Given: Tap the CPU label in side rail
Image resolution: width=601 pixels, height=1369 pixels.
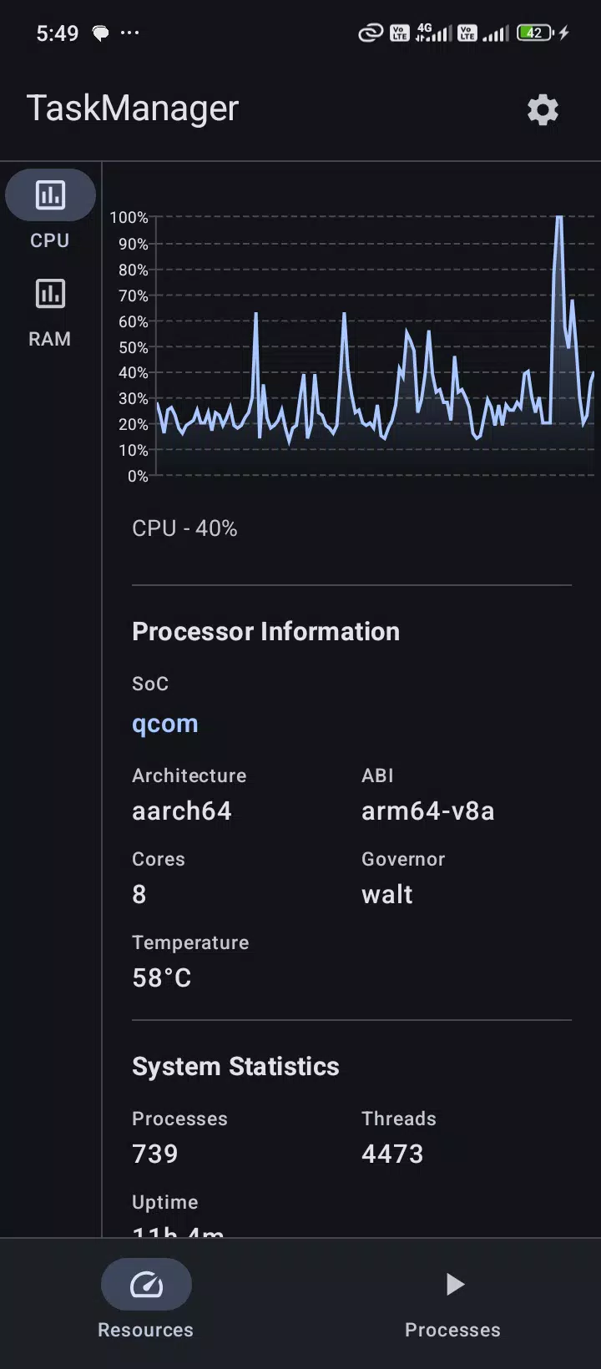Looking at the screenshot, I should pyautogui.click(x=50, y=240).
